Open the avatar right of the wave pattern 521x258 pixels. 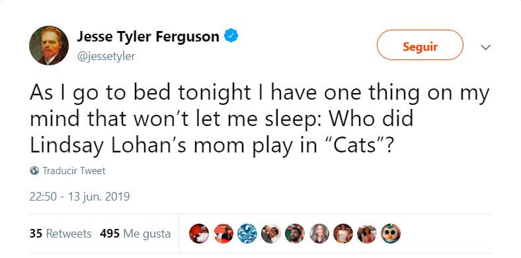click(271, 234)
